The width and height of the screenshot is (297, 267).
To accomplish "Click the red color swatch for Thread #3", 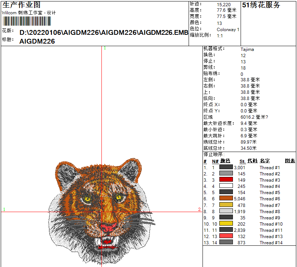I will pos(226,180).
